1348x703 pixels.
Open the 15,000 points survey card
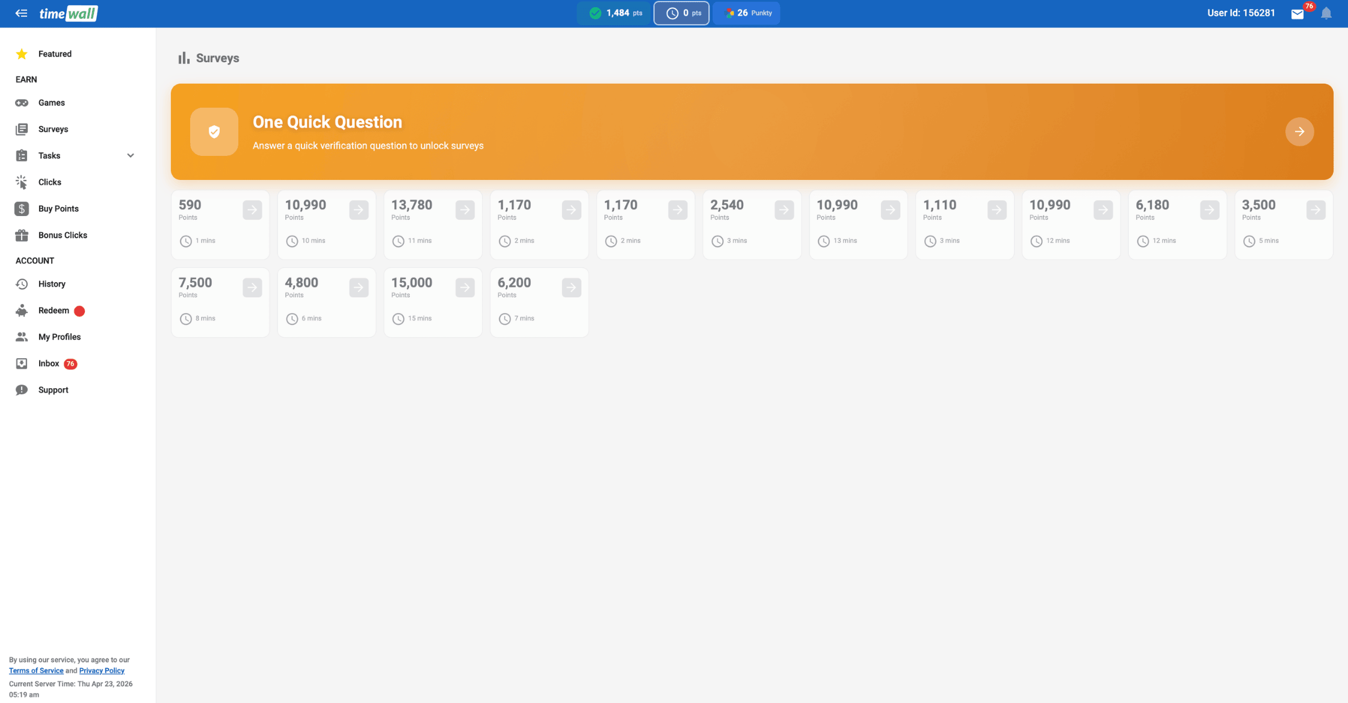pos(433,302)
